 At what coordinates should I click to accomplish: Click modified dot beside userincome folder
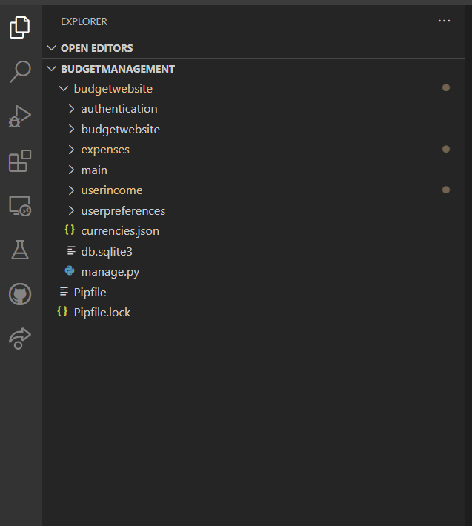click(446, 190)
